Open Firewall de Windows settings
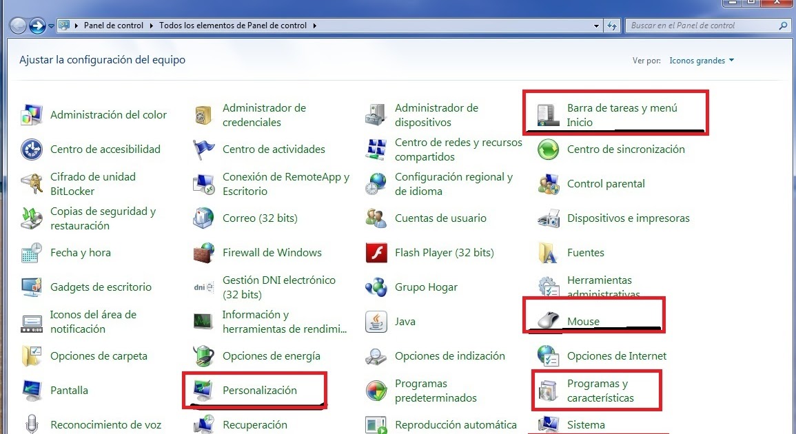The width and height of the screenshot is (796, 434). (272, 253)
